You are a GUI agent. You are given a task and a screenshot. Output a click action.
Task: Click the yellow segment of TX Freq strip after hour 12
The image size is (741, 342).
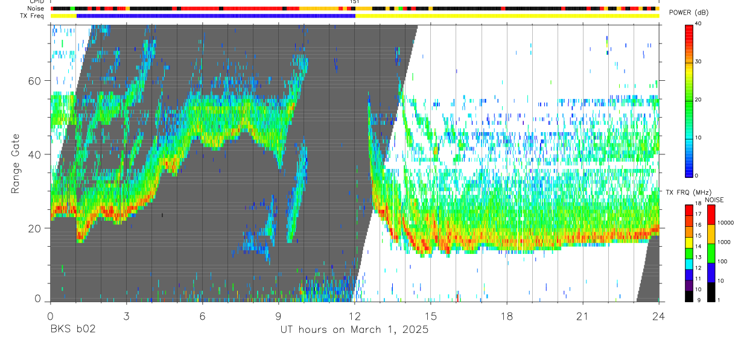(507, 16)
